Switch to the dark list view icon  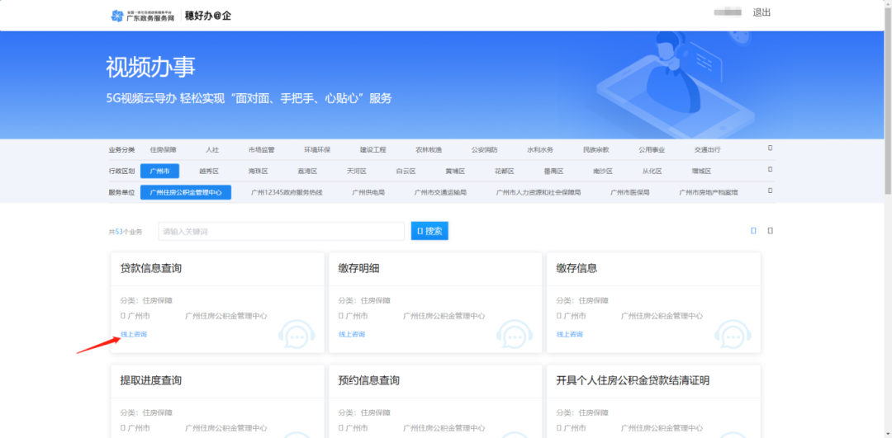point(771,231)
